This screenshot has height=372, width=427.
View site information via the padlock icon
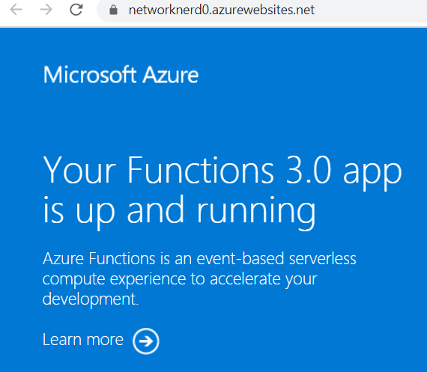[x=113, y=10]
